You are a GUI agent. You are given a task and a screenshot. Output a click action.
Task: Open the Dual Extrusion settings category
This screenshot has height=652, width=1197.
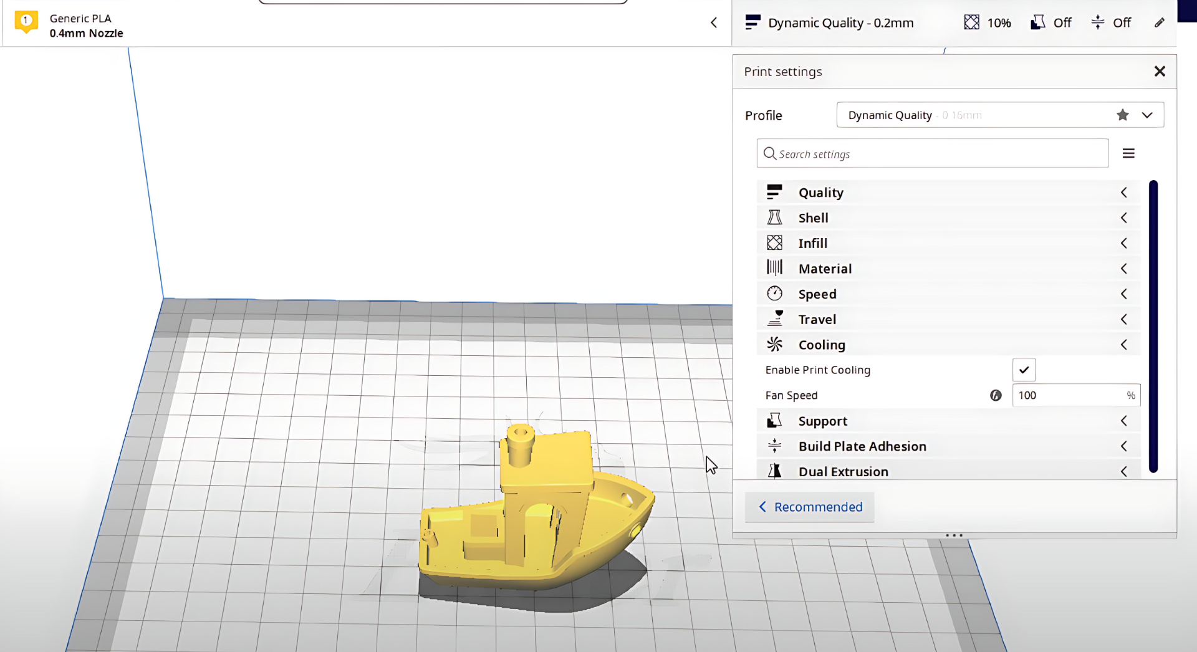click(948, 471)
